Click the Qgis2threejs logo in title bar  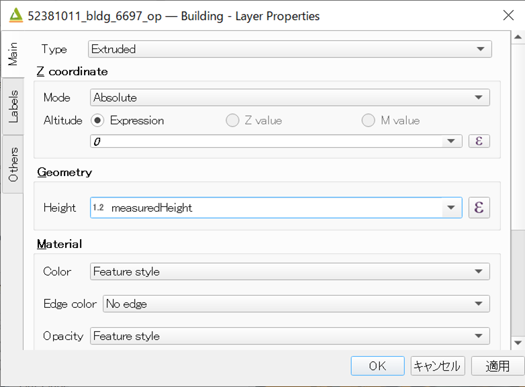[x=15, y=15]
